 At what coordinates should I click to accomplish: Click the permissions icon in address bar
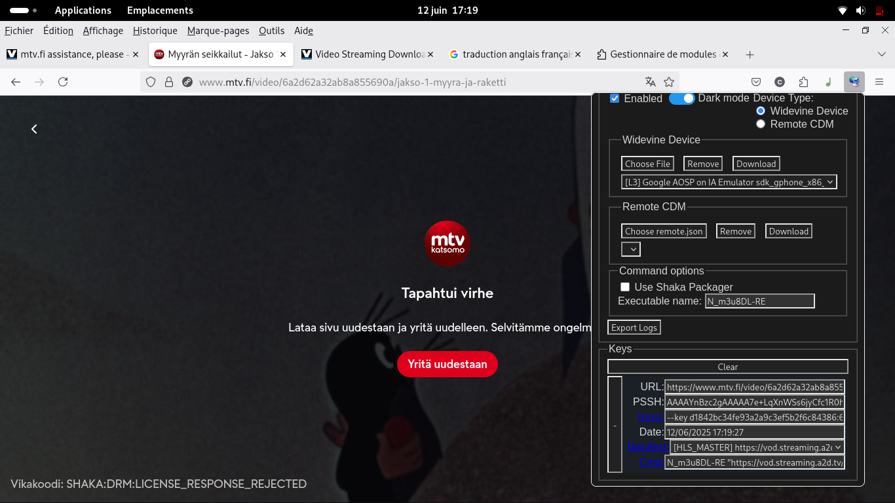point(187,82)
